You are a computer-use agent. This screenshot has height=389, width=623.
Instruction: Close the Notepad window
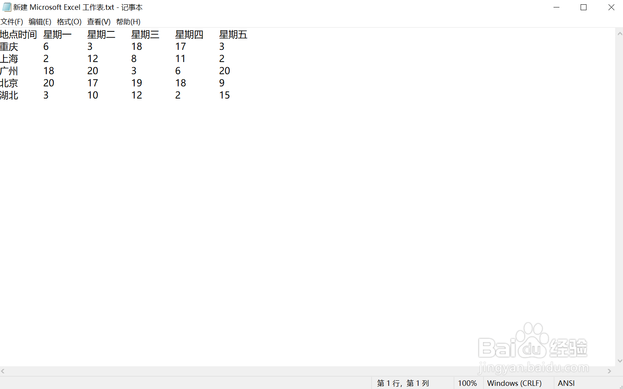point(611,7)
